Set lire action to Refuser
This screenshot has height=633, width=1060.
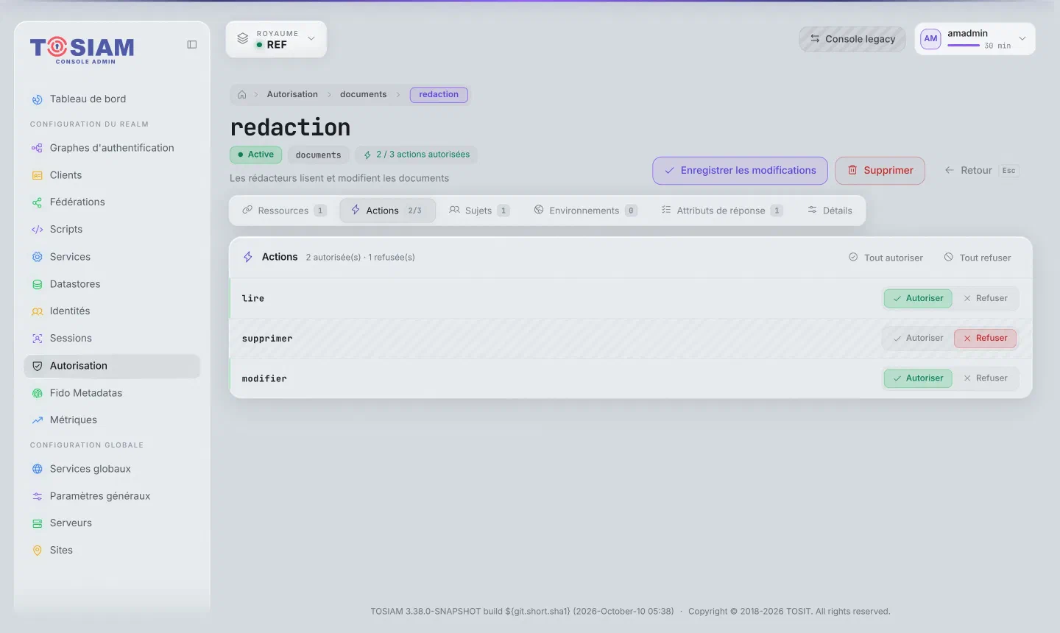coord(986,298)
